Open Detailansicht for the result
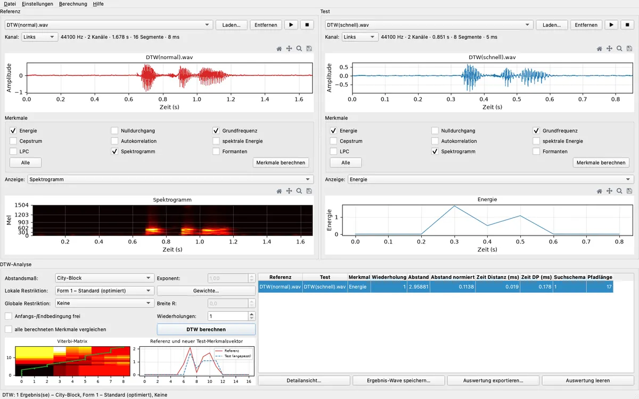The height and width of the screenshot is (399, 639). pyautogui.click(x=304, y=380)
